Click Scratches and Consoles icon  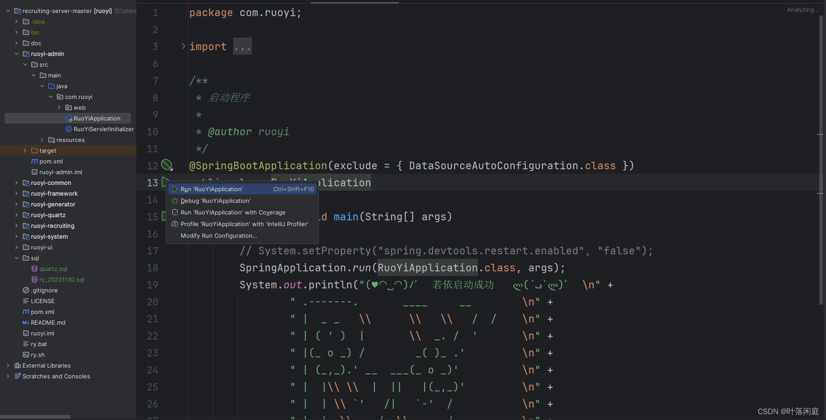(17, 376)
